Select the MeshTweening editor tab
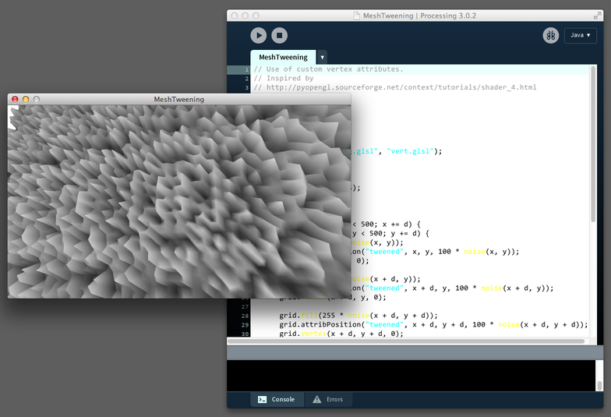This screenshot has width=611, height=417. coord(283,57)
